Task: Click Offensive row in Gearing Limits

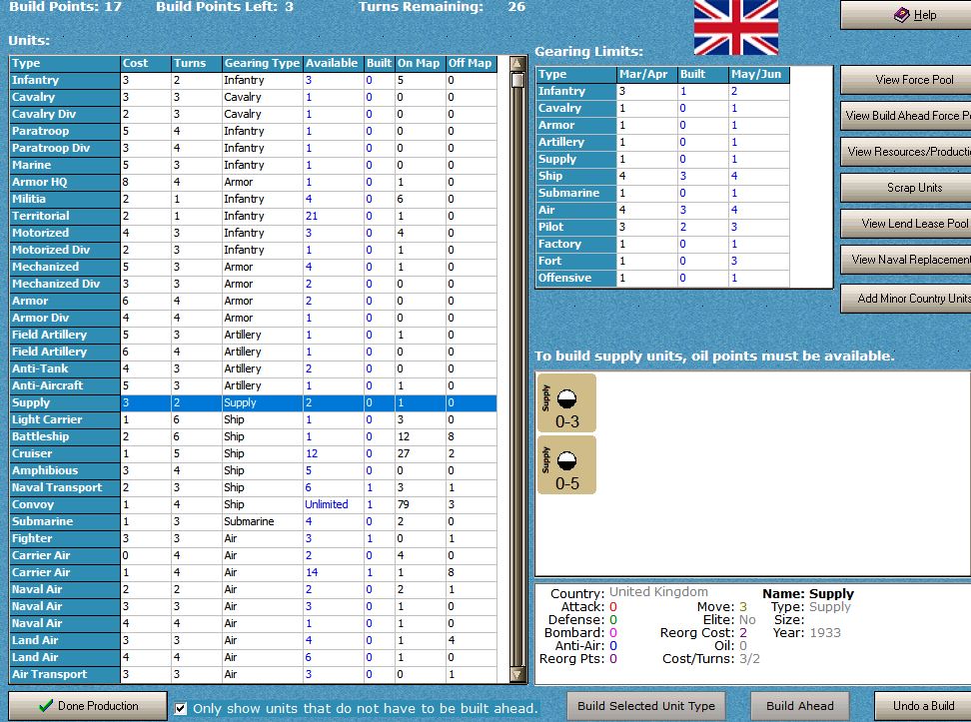Action: tap(662, 278)
